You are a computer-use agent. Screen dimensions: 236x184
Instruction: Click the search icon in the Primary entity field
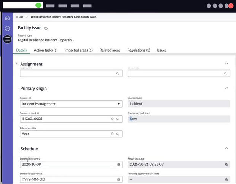[118, 134]
